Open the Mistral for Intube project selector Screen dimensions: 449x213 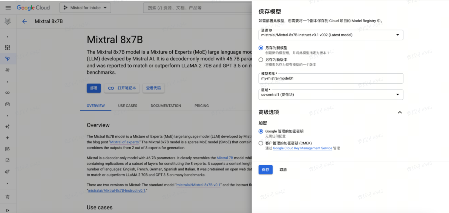(85, 8)
